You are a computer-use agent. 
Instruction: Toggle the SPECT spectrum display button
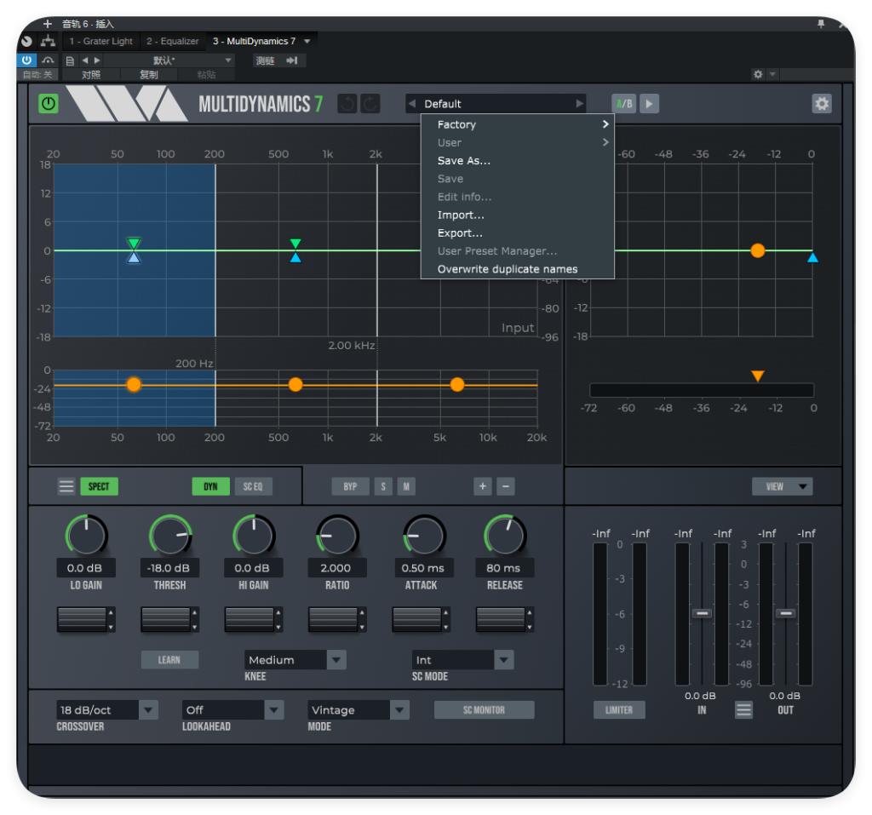tap(99, 486)
